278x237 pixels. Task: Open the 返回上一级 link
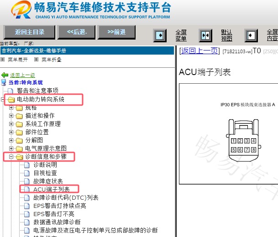click(x=22, y=76)
